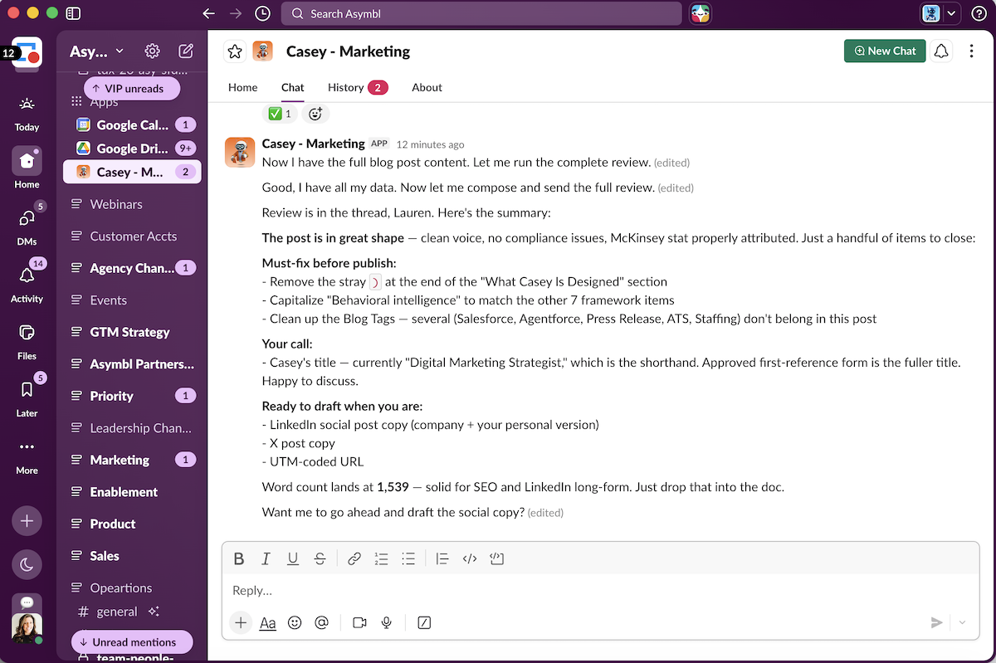Viewport: 996px width, 663px height.
Task: Open Google Drive app
Action: [132, 149]
